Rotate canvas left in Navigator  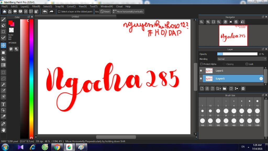tap(225, 22)
